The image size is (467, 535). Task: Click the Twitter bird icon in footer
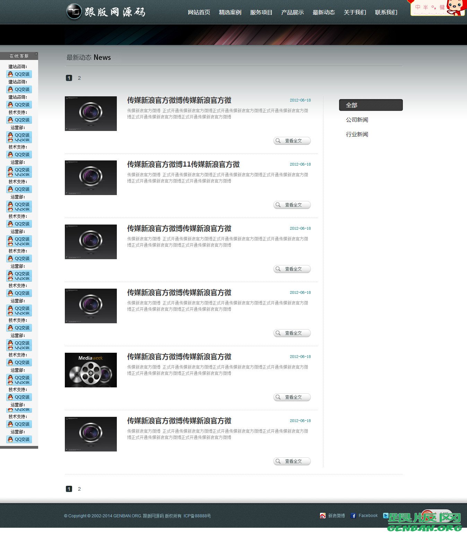[386, 516]
